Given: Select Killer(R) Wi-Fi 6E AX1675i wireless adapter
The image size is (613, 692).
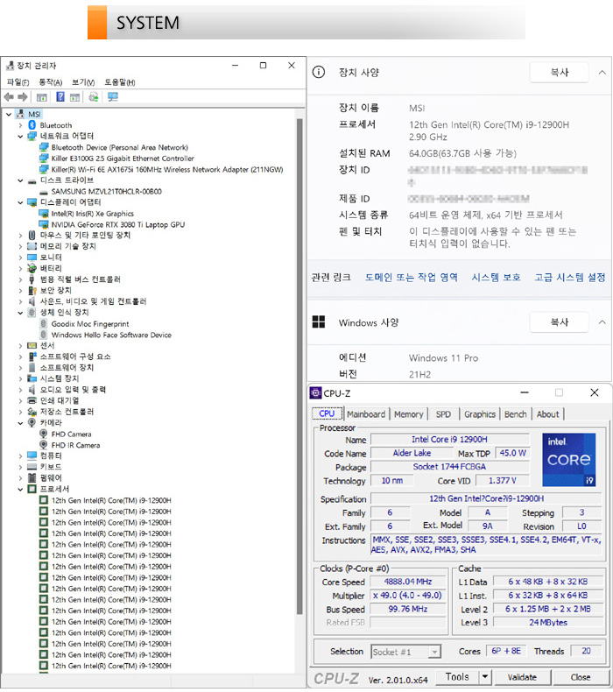Looking at the screenshot, I should point(167,169).
